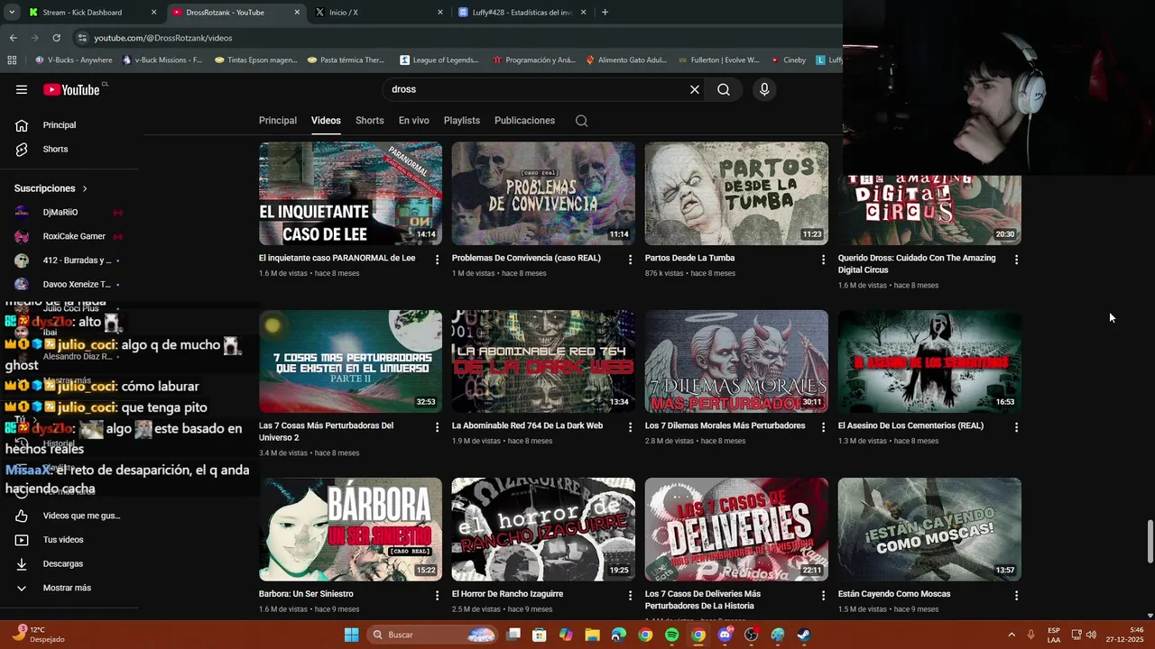Open options for 'El Horror De Rancho Izaguirre'
This screenshot has height=649, width=1155.
coord(631,596)
